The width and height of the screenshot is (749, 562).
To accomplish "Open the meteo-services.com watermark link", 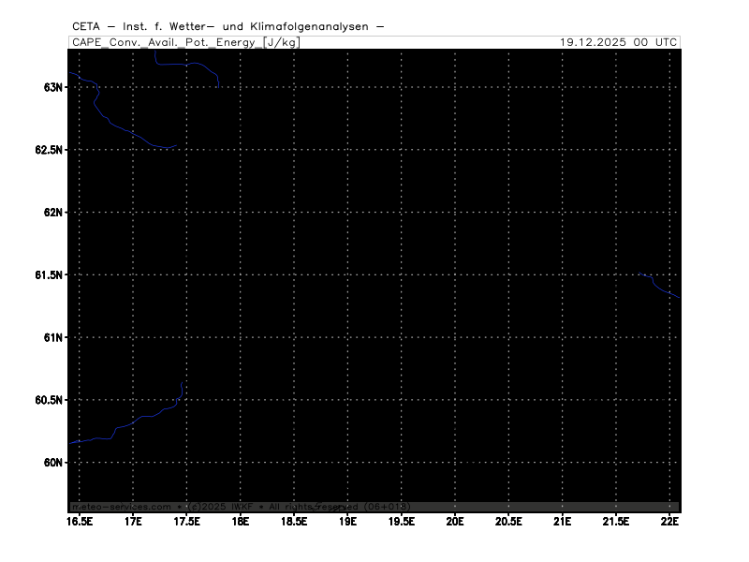I will (x=122, y=507).
